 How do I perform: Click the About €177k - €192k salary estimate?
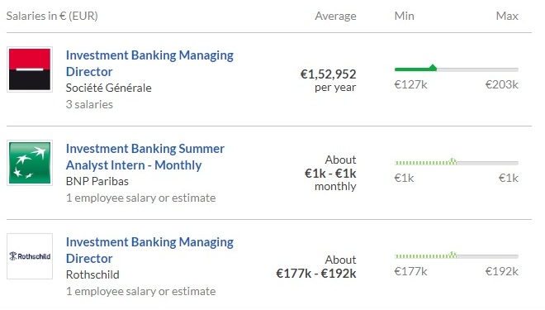pyautogui.click(x=316, y=267)
